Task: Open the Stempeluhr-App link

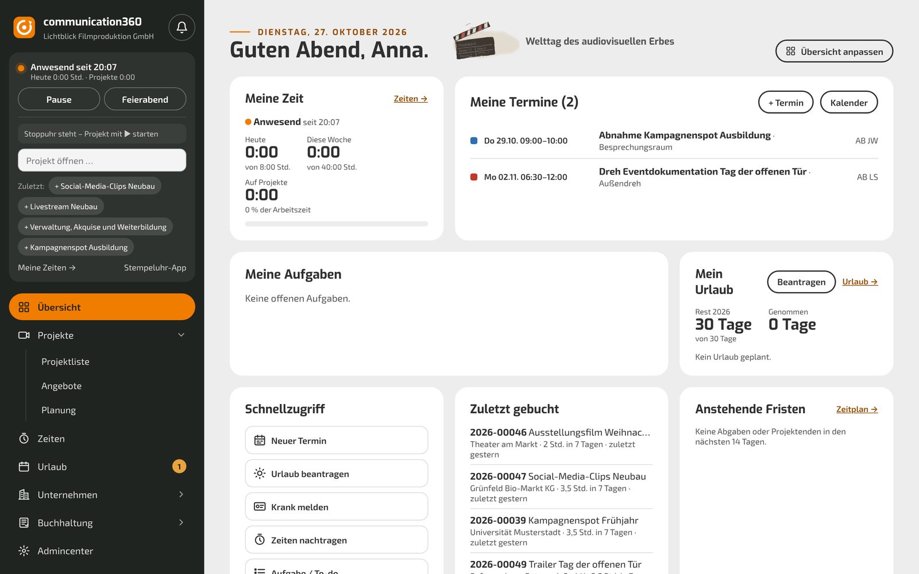Action: 155,267
